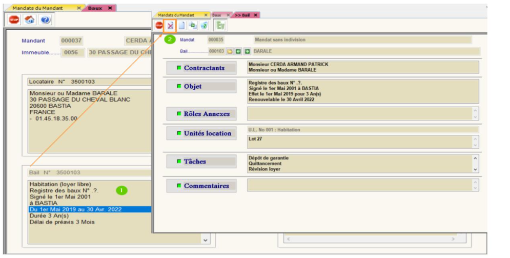
Task: Click the blank document icon in Bail toolbar
Action: pos(181,25)
